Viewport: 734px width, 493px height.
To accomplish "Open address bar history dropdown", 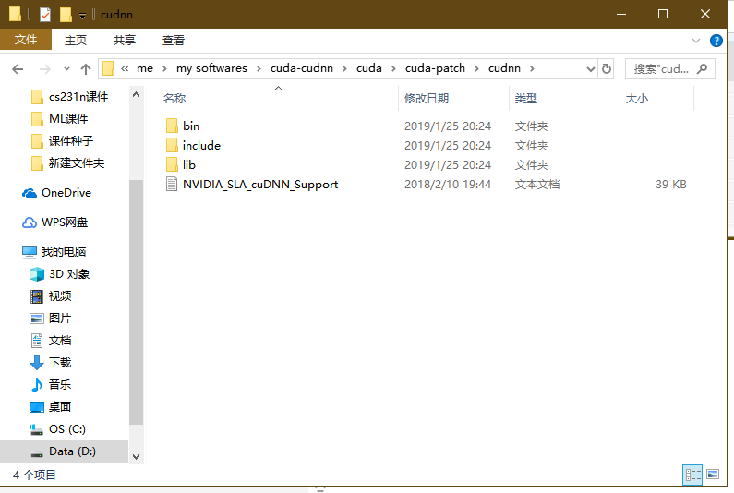I will (x=591, y=69).
